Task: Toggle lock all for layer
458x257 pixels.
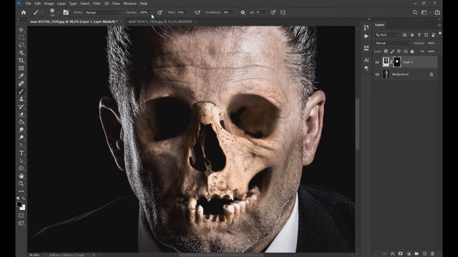Action: pyautogui.click(x=412, y=51)
